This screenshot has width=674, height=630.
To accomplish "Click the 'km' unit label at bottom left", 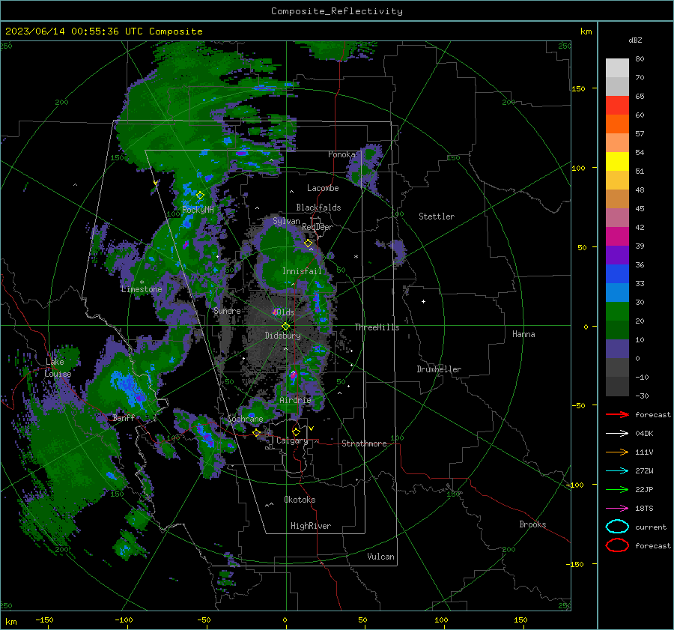I will 10,622.
